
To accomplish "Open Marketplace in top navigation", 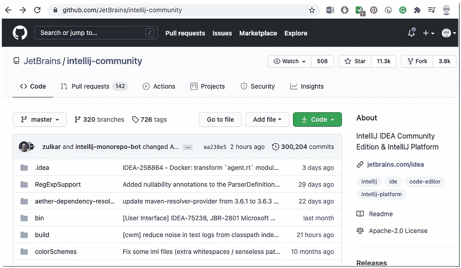I will coord(258,33).
